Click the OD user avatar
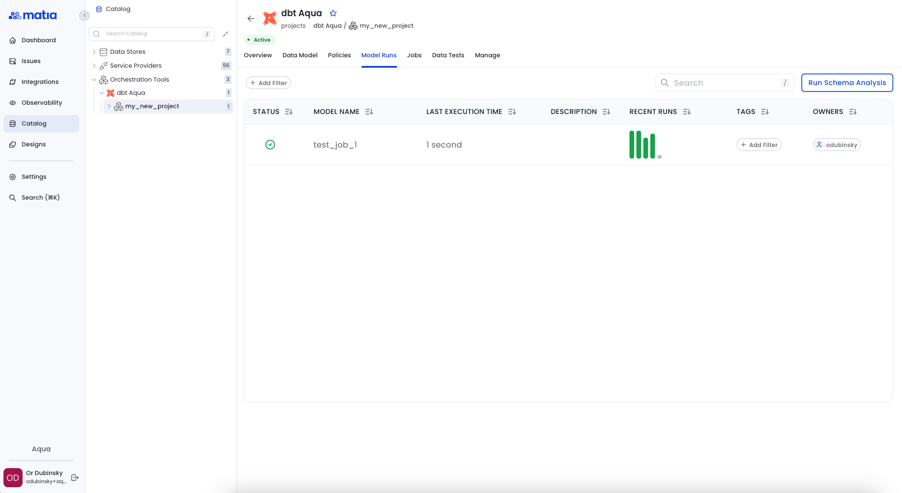 13,477
